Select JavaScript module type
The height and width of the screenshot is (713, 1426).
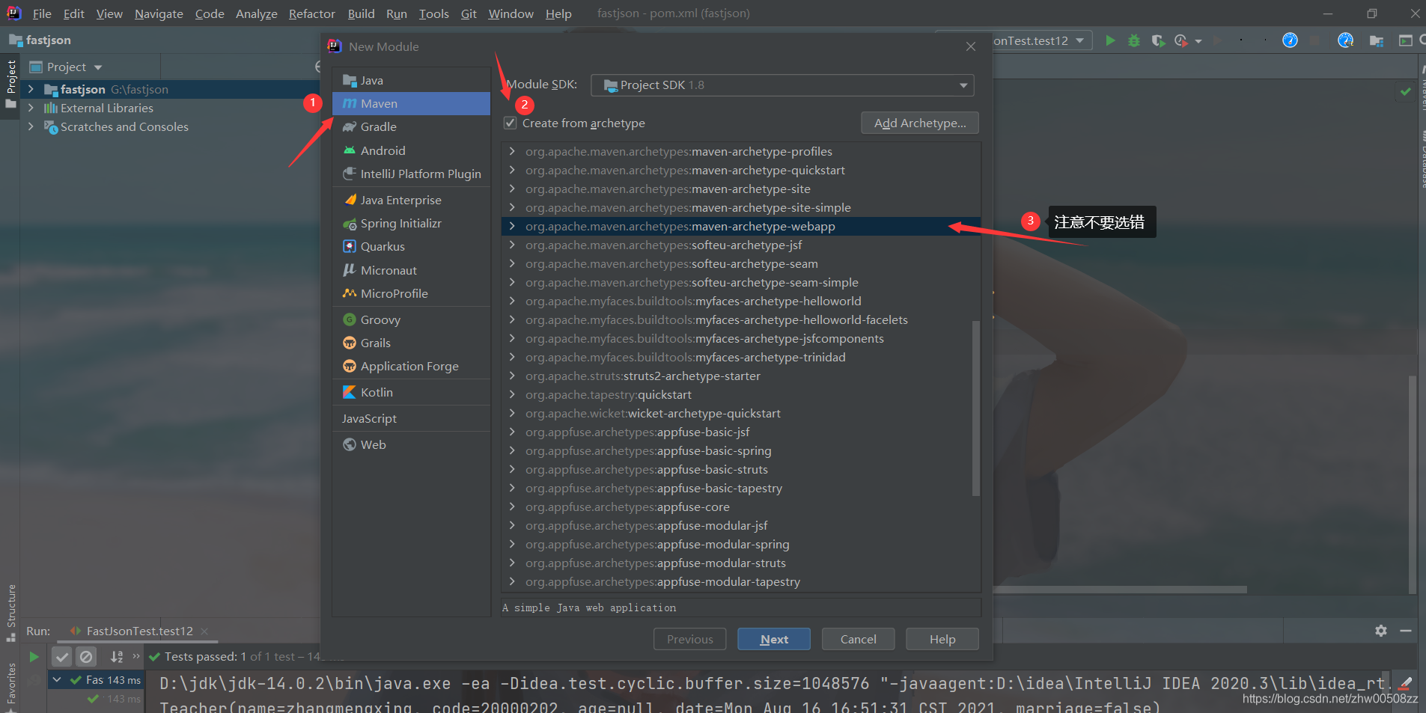(411, 418)
